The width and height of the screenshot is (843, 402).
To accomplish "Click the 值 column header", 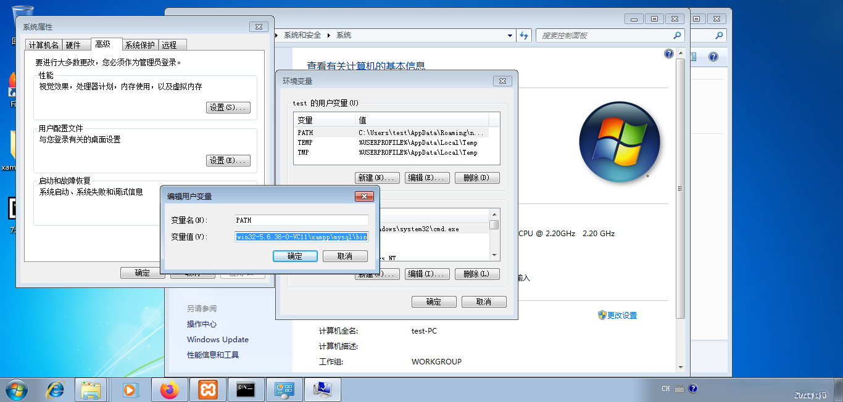I will click(x=422, y=120).
